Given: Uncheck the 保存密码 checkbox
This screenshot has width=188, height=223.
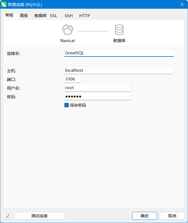Looking at the screenshot, I should coord(67,105).
